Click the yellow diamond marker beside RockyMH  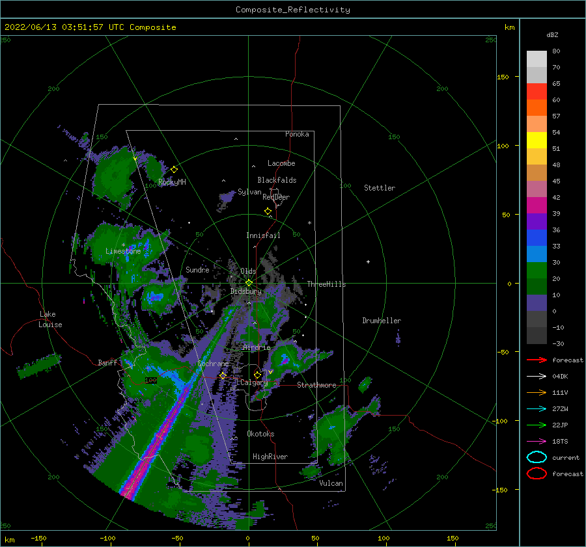point(174,170)
